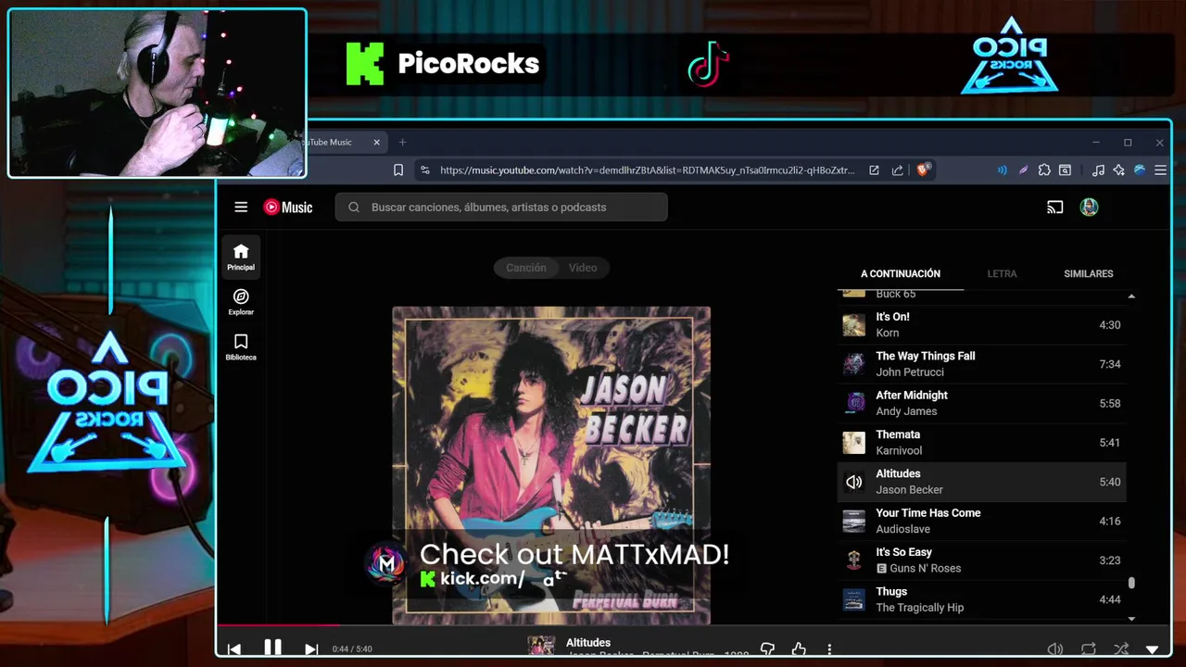Open Explorar in the sidebar
Screen dimensions: 1186x667
coord(241,302)
